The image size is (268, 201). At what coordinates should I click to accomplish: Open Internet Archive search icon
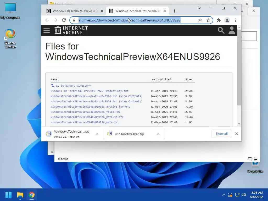221,30
